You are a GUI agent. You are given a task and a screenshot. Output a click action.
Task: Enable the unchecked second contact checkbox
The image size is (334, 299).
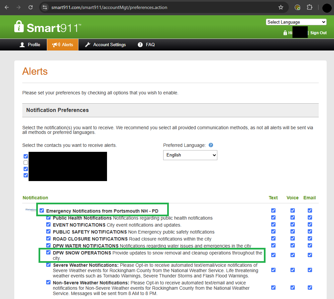coord(26,163)
